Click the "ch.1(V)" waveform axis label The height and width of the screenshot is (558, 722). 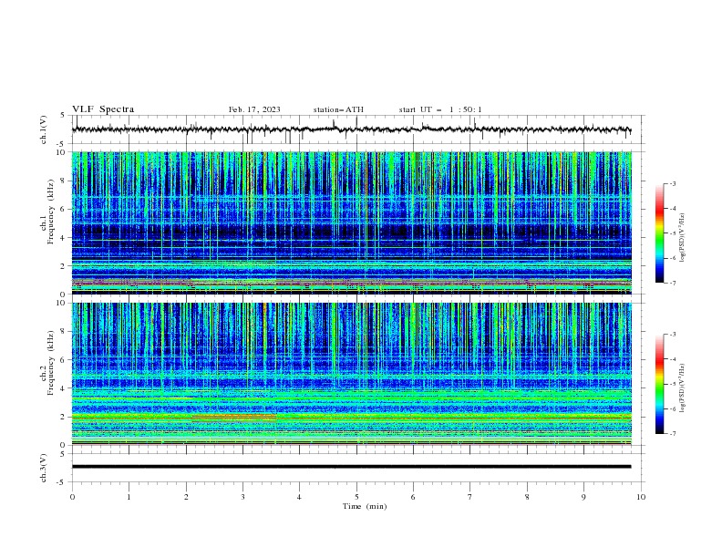[x=44, y=129]
